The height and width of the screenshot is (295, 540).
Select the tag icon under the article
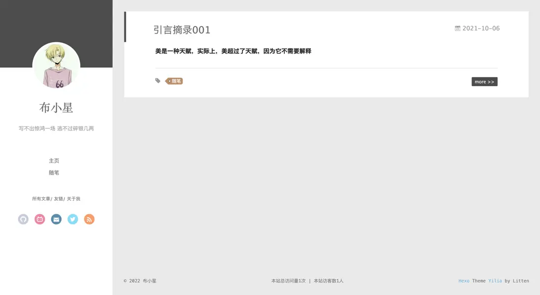(x=157, y=80)
